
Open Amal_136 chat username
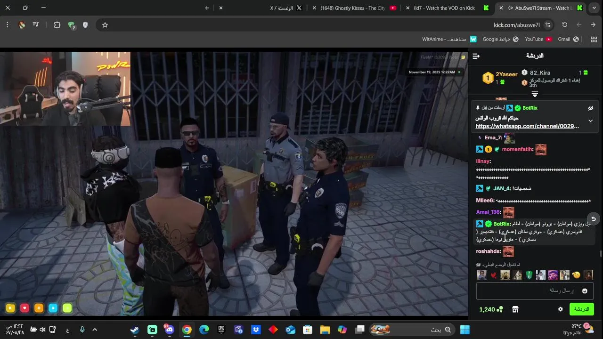tap(489, 212)
